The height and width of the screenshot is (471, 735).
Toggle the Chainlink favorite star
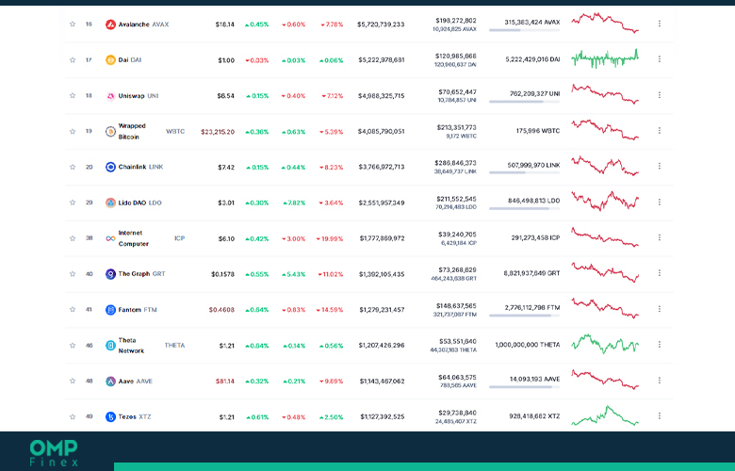pos(73,167)
